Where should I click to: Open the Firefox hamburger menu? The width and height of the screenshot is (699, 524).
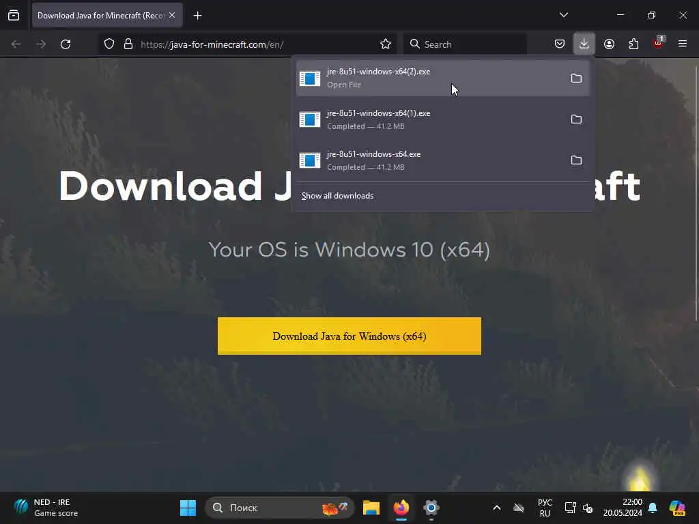[x=683, y=44]
